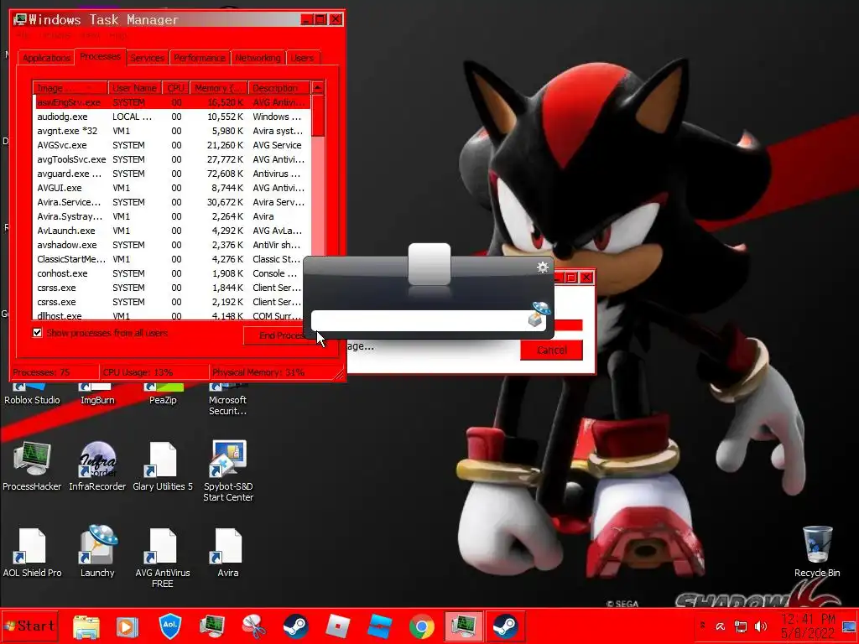Screen dimensions: 859x644
Task: Open blue Roblox Studio taskbar icon
Action: tap(380, 626)
